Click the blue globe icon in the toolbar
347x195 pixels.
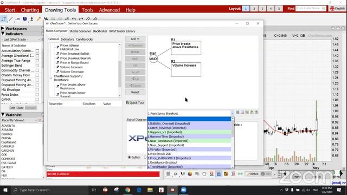pyautogui.click(x=25, y=19)
